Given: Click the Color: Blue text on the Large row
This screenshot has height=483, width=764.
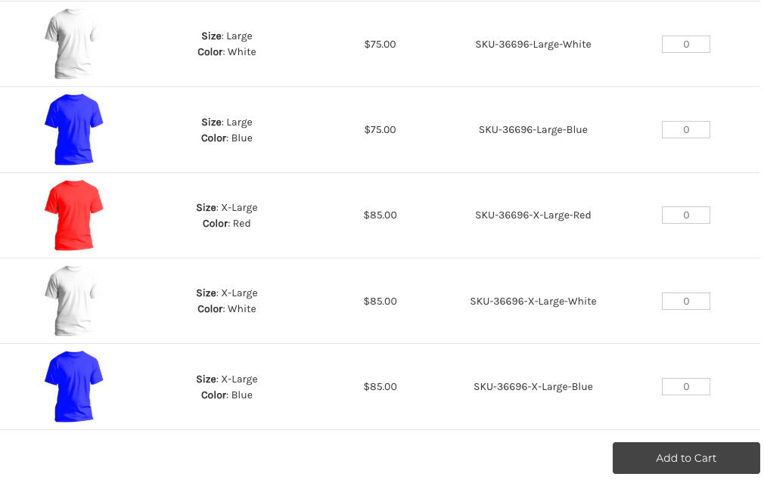Looking at the screenshot, I should tap(226, 138).
